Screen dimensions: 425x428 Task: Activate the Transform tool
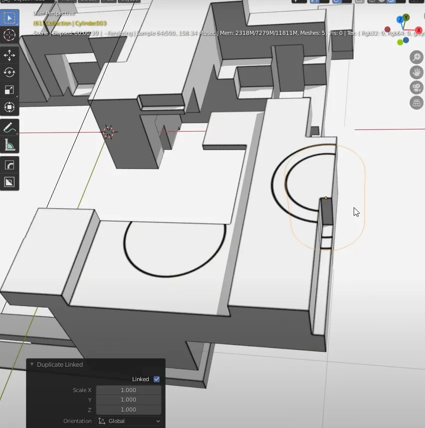[x=9, y=107]
